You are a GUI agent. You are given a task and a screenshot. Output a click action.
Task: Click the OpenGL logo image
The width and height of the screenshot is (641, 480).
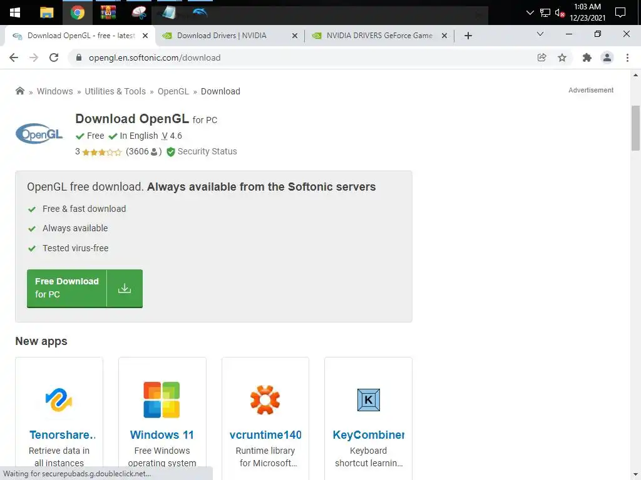39,134
